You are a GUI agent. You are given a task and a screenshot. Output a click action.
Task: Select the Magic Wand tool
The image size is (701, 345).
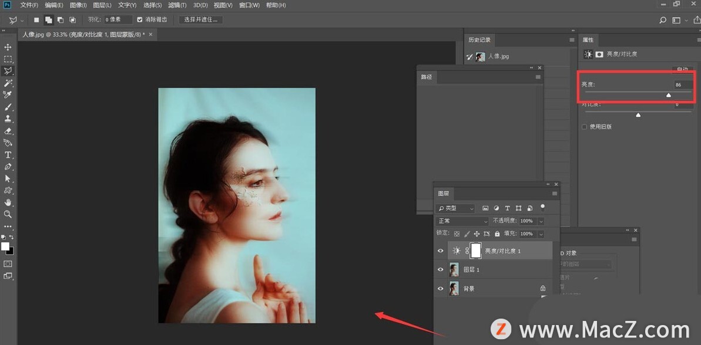click(x=8, y=83)
